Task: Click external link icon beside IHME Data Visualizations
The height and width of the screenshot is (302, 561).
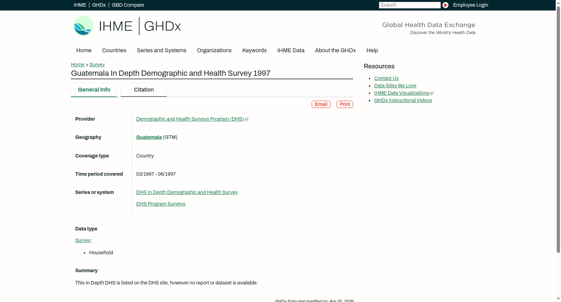Action: point(432,93)
